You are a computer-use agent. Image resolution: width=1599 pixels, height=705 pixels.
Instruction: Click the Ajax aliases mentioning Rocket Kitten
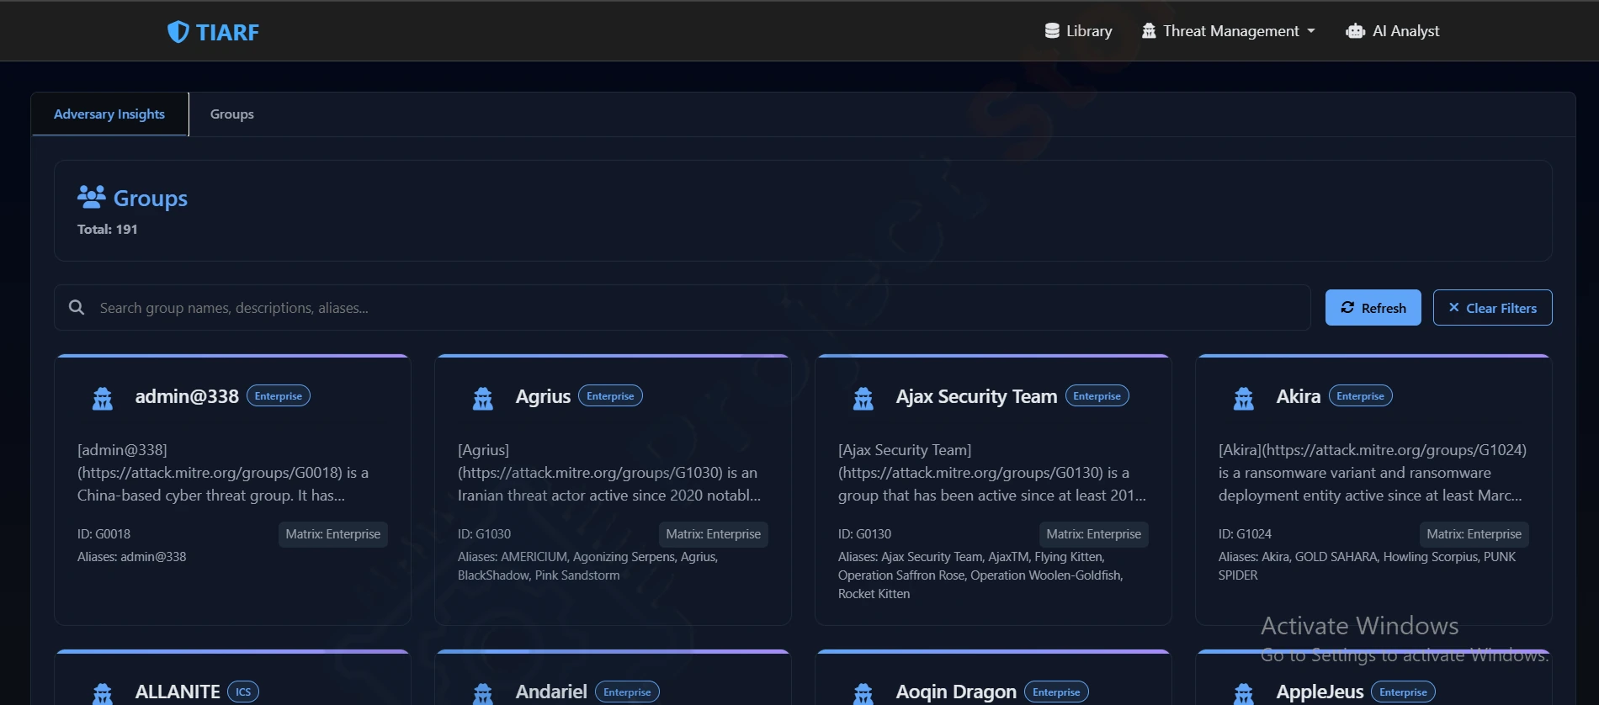981,575
